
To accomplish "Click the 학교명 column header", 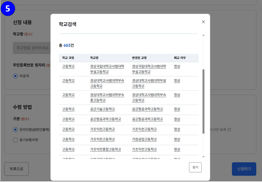I will coord(94,58).
